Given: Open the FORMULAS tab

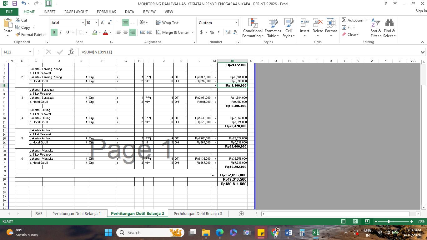Looking at the screenshot, I should (106, 12).
